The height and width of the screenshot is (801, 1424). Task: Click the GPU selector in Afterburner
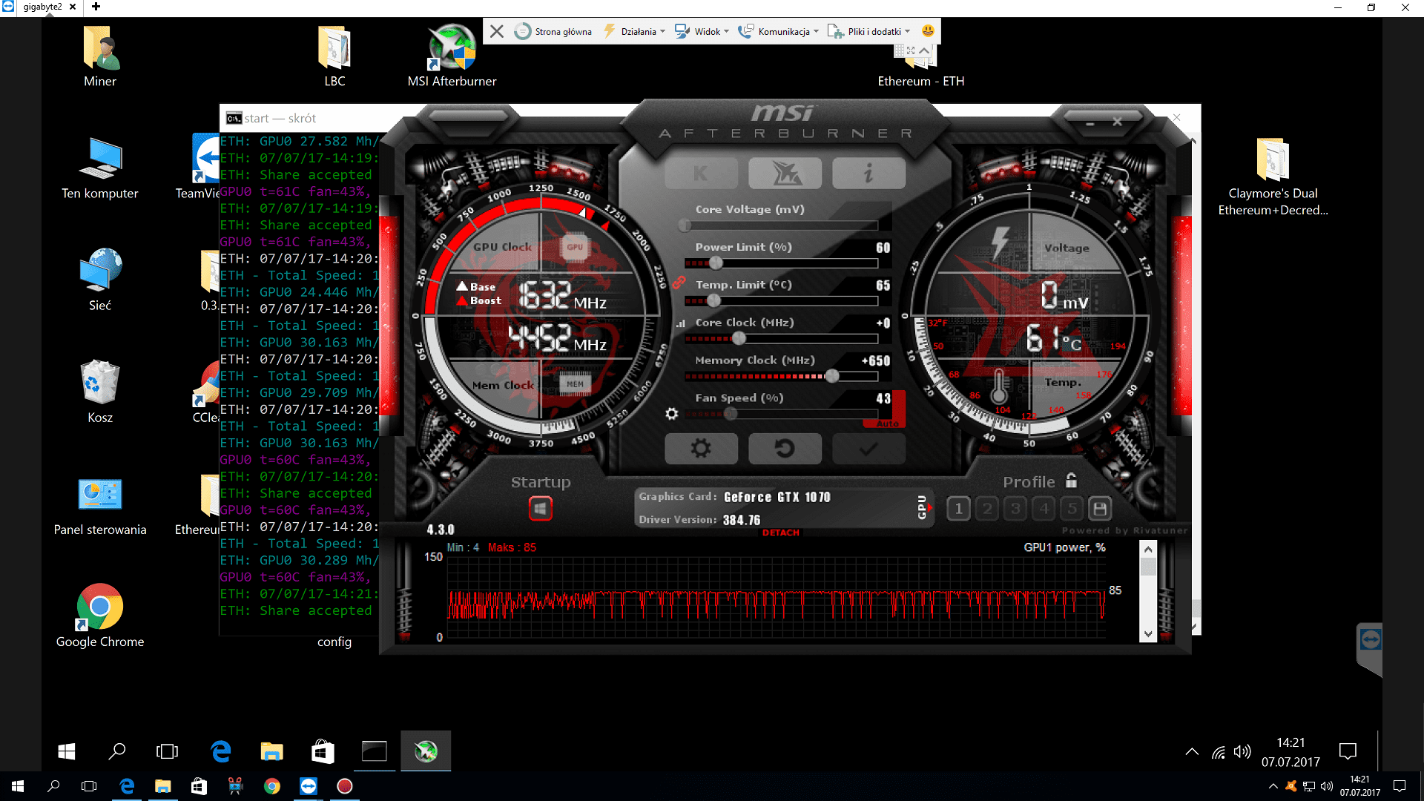coord(924,507)
